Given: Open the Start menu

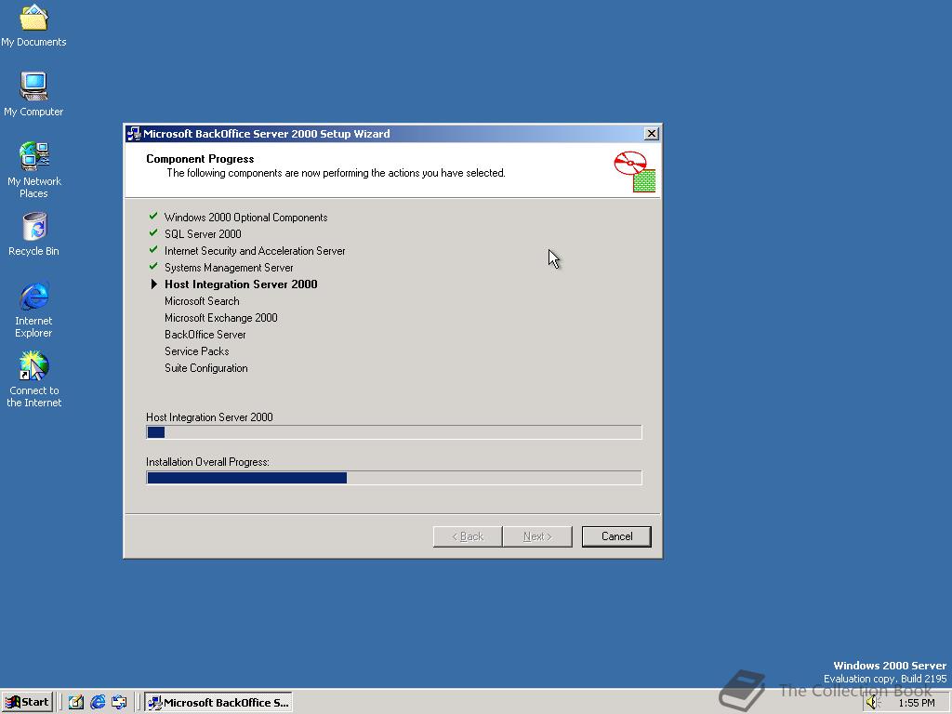Looking at the screenshot, I should [x=27, y=702].
